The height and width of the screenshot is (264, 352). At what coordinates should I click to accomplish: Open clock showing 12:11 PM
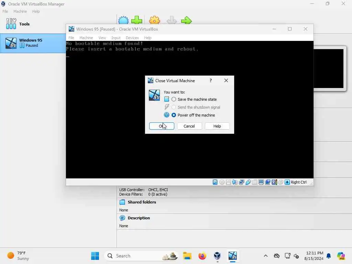point(313,256)
